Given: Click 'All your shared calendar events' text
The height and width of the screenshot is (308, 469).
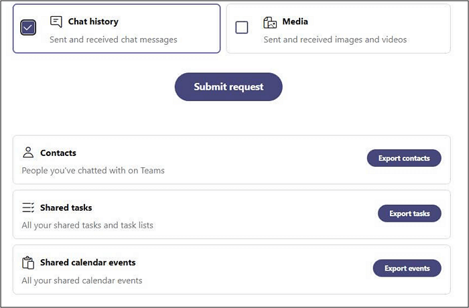Looking at the screenshot, I should pos(82,281).
